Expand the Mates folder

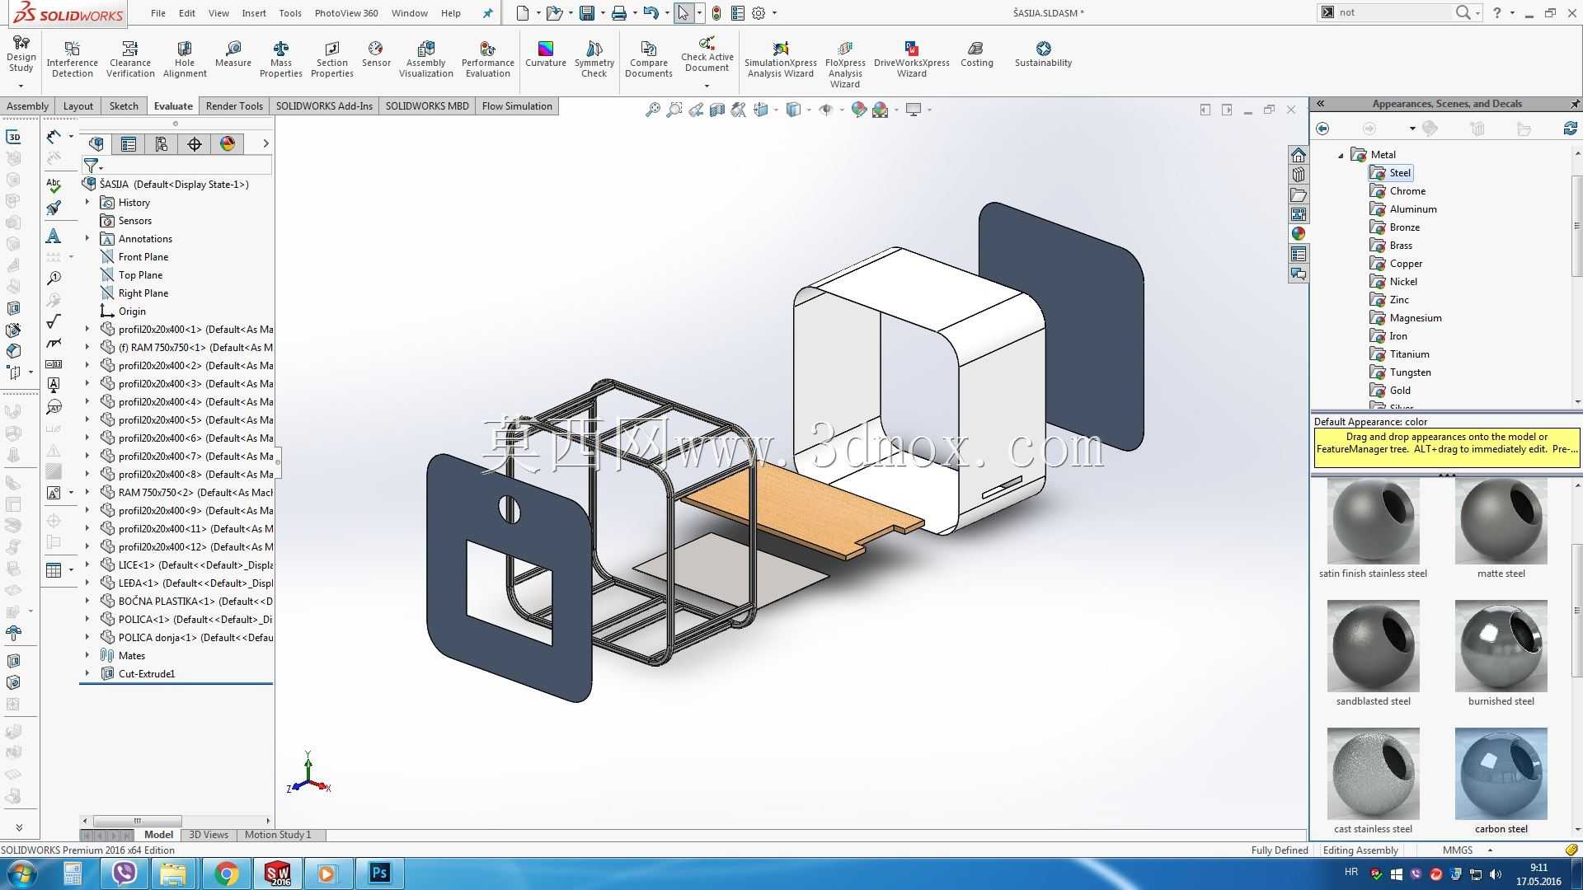87,655
